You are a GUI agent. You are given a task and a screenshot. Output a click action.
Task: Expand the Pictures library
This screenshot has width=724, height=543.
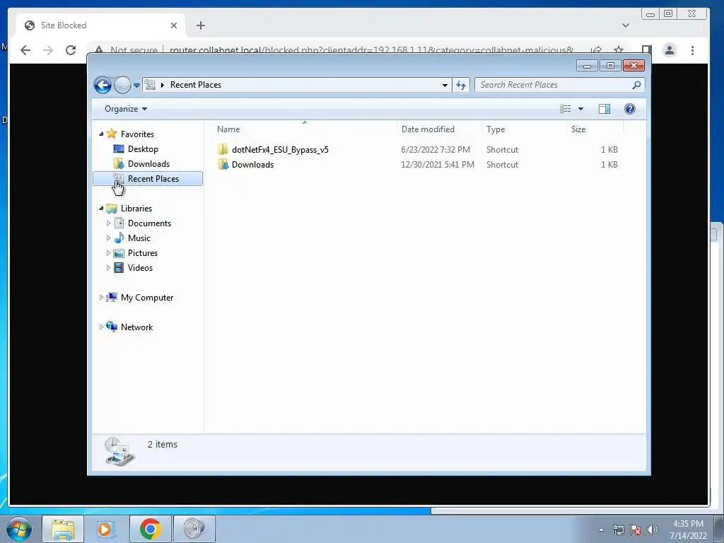point(108,253)
